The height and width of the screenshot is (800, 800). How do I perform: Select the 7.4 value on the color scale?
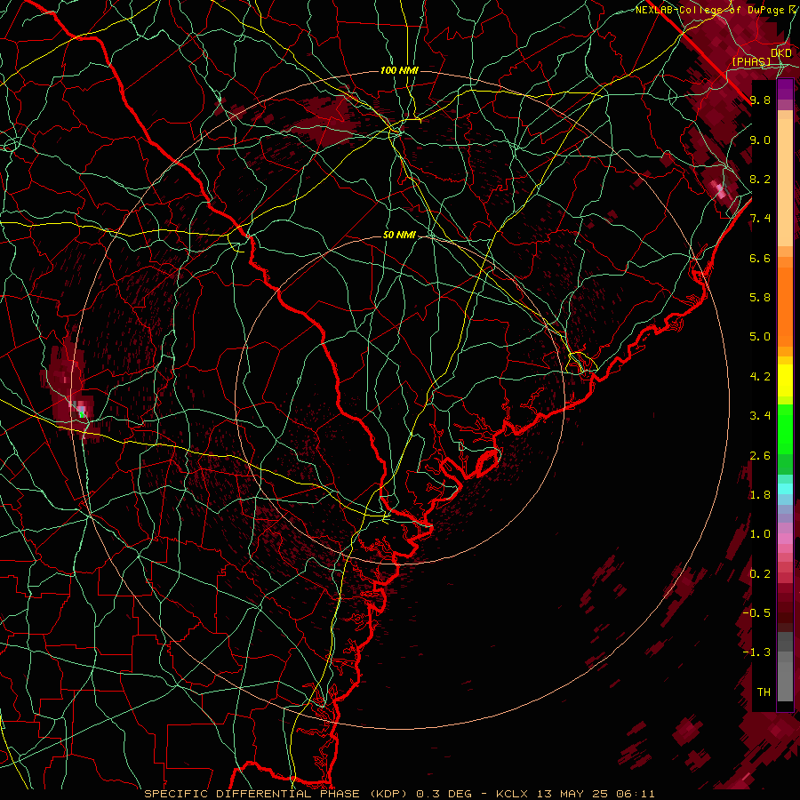click(760, 219)
